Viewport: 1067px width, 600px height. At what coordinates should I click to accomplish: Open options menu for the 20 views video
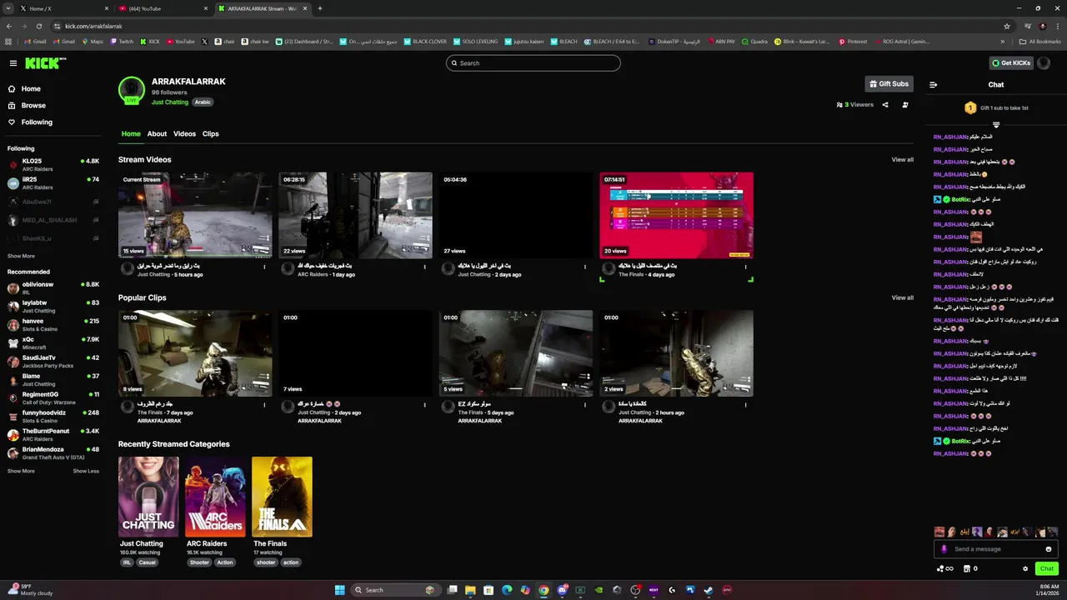point(745,267)
